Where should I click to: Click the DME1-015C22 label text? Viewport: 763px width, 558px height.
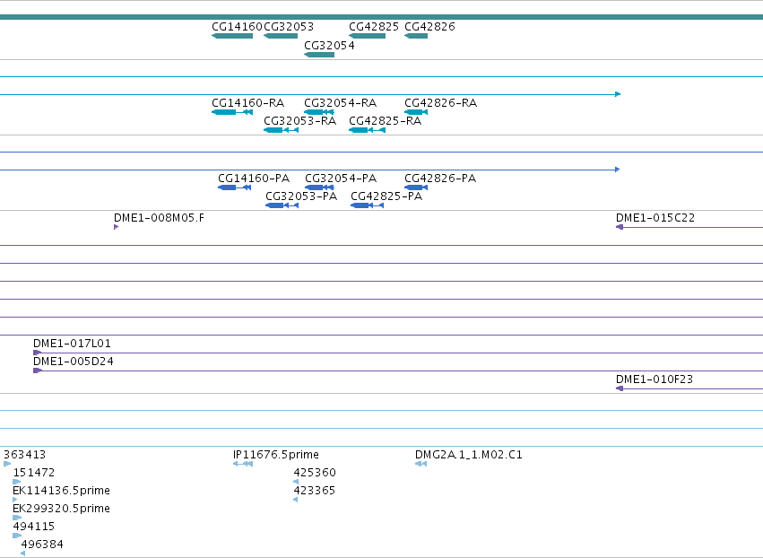[655, 218]
